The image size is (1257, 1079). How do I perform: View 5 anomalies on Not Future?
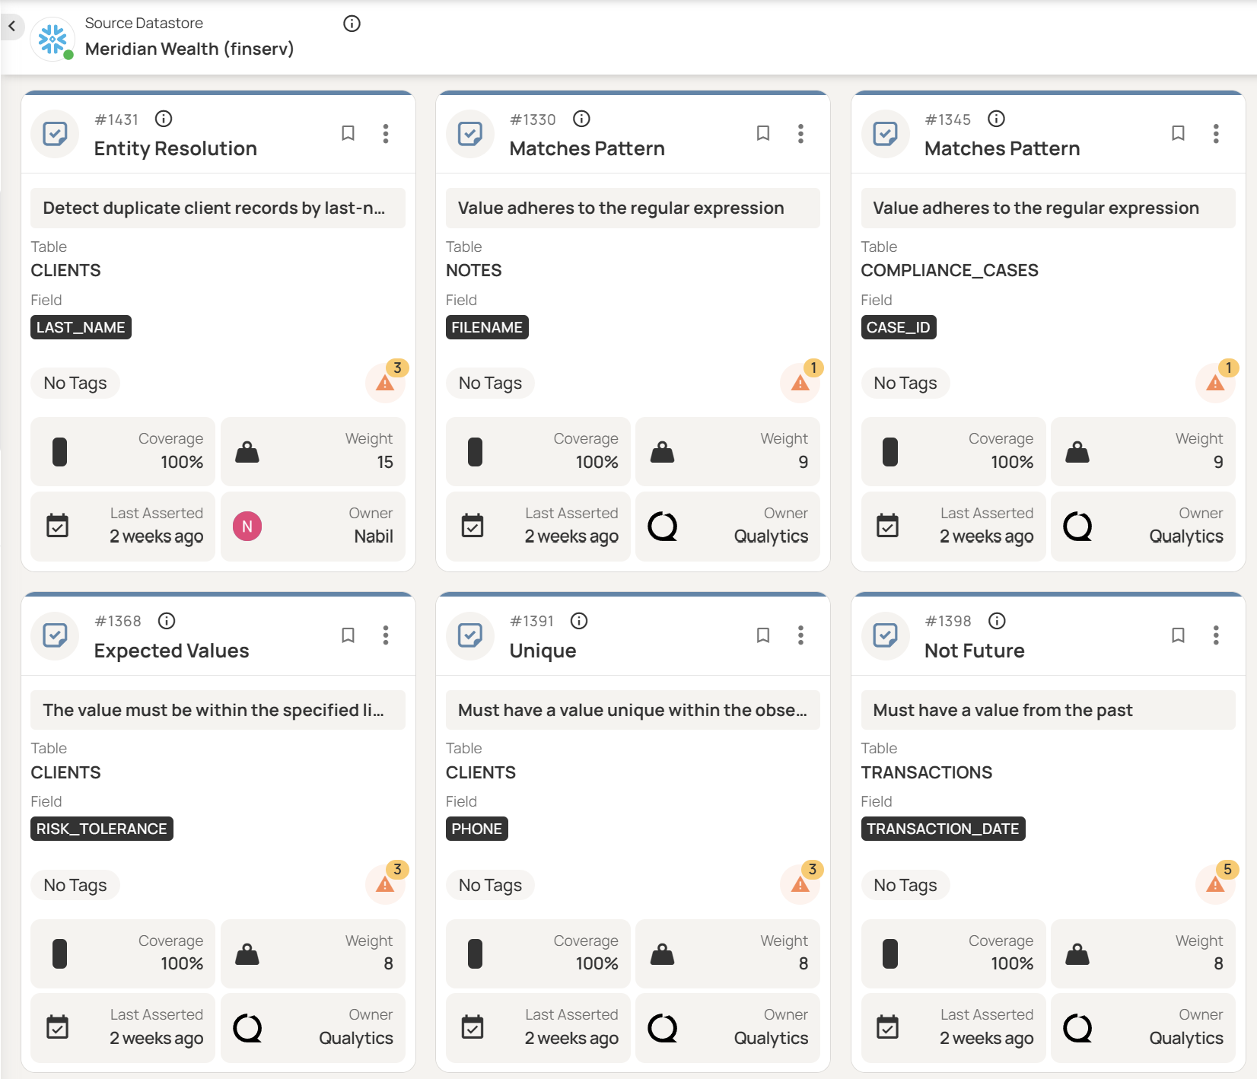1217,883
